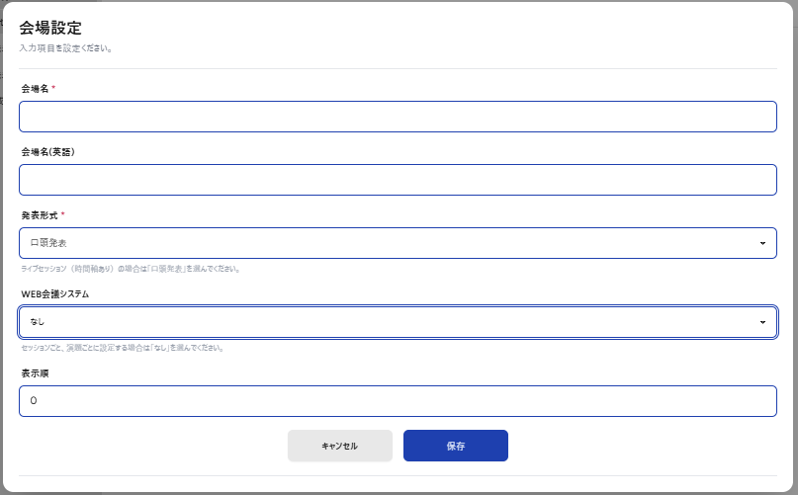This screenshot has height=495, width=798.
Task: Click the required asterisk beside 発表形式
Action: (x=63, y=214)
